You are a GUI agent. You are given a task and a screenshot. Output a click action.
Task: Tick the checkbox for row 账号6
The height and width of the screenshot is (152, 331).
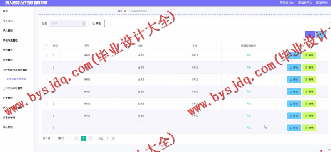coord(47,115)
